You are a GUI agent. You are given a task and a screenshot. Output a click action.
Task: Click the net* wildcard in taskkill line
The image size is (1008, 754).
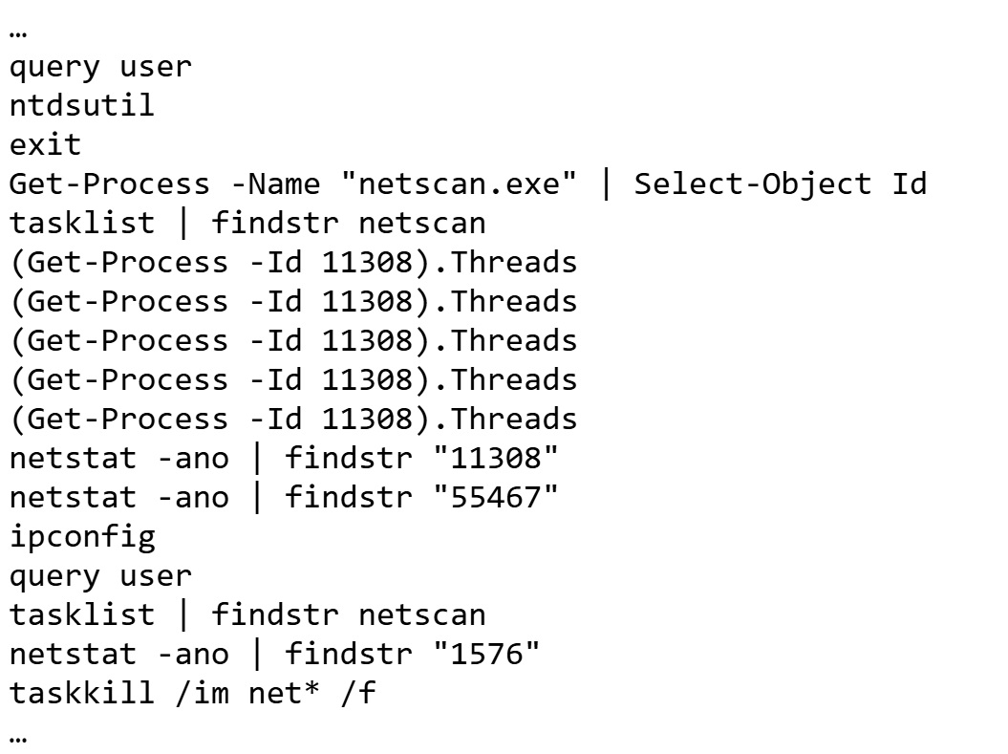point(283,693)
